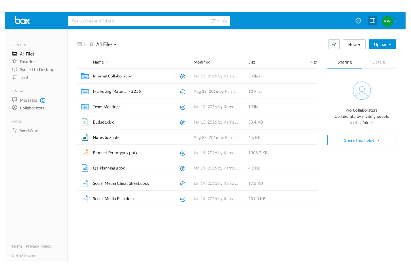Copy the share link icon beside Budget.xlsx
The width and height of the screenshot is (411, 274).
pos(183,122)
